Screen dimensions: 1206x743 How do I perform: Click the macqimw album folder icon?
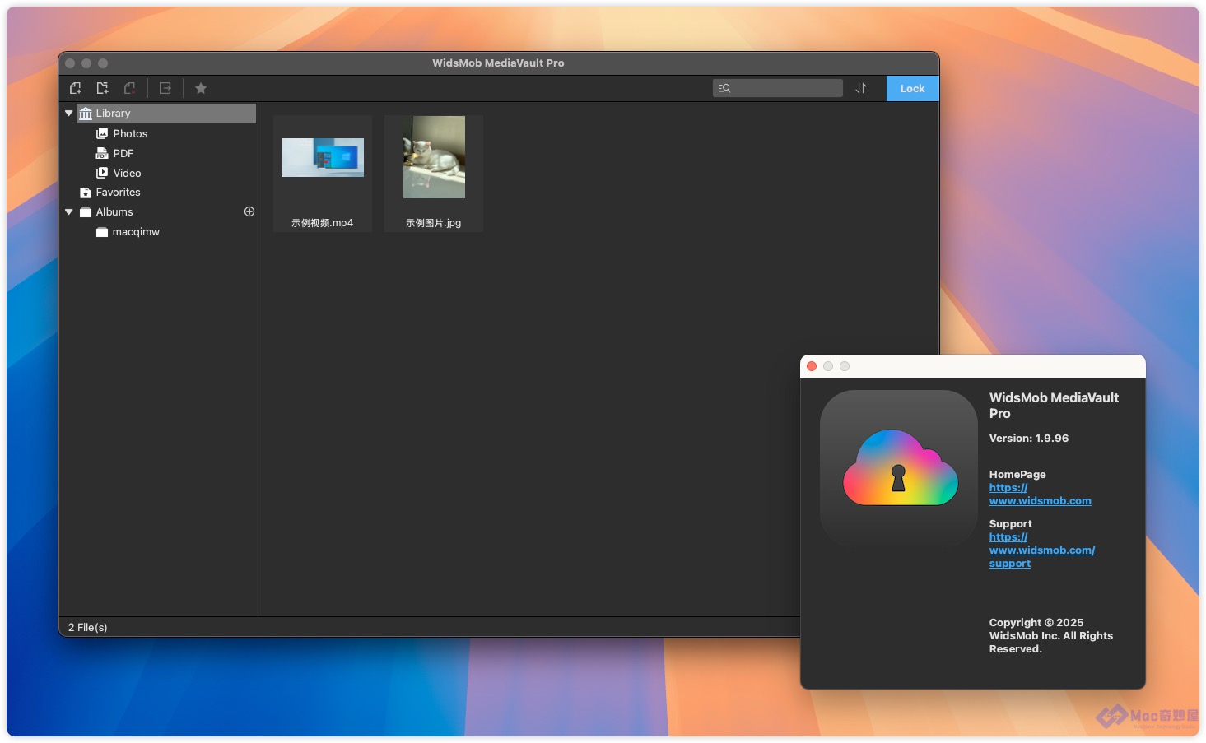click(x=102, y=232)
